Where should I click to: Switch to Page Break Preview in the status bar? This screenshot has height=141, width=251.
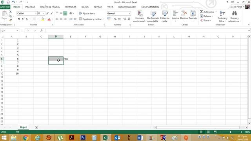pyautogui.click(x=215, y=132)
